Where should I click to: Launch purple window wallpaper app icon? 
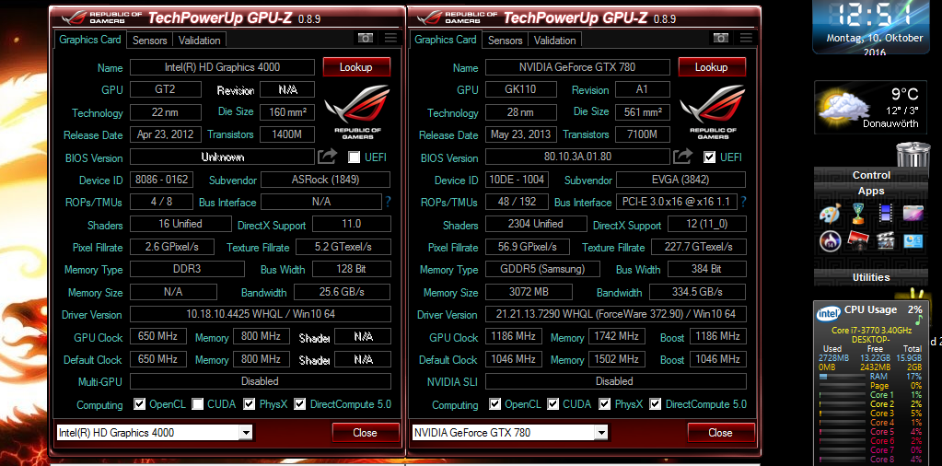pos(913,213)
